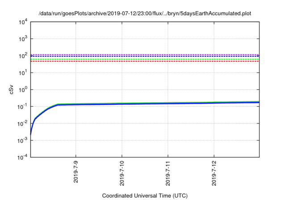Click the x-axis label Coordinated Universal Time (UTC)
Viewport: 286px width, 200px height.
(145, 196)
